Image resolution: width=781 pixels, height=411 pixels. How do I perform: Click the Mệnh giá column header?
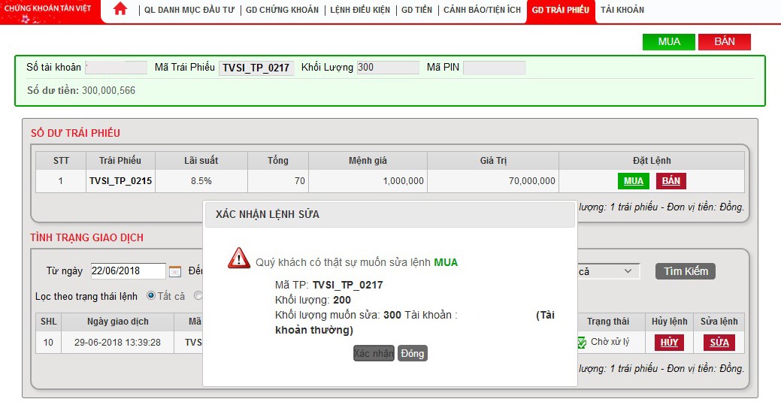368,161
